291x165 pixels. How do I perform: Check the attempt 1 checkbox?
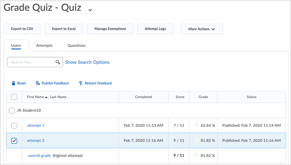pos(14,125)
